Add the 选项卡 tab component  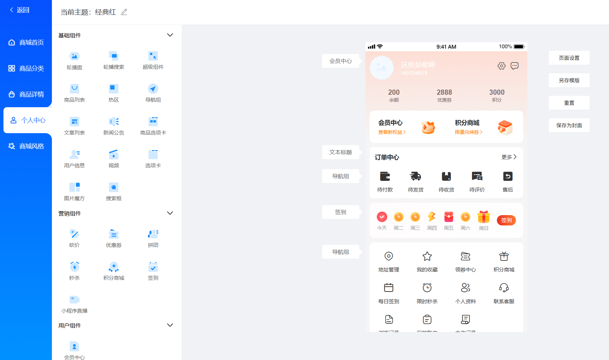pyautogui.click(x=153, y=159)
